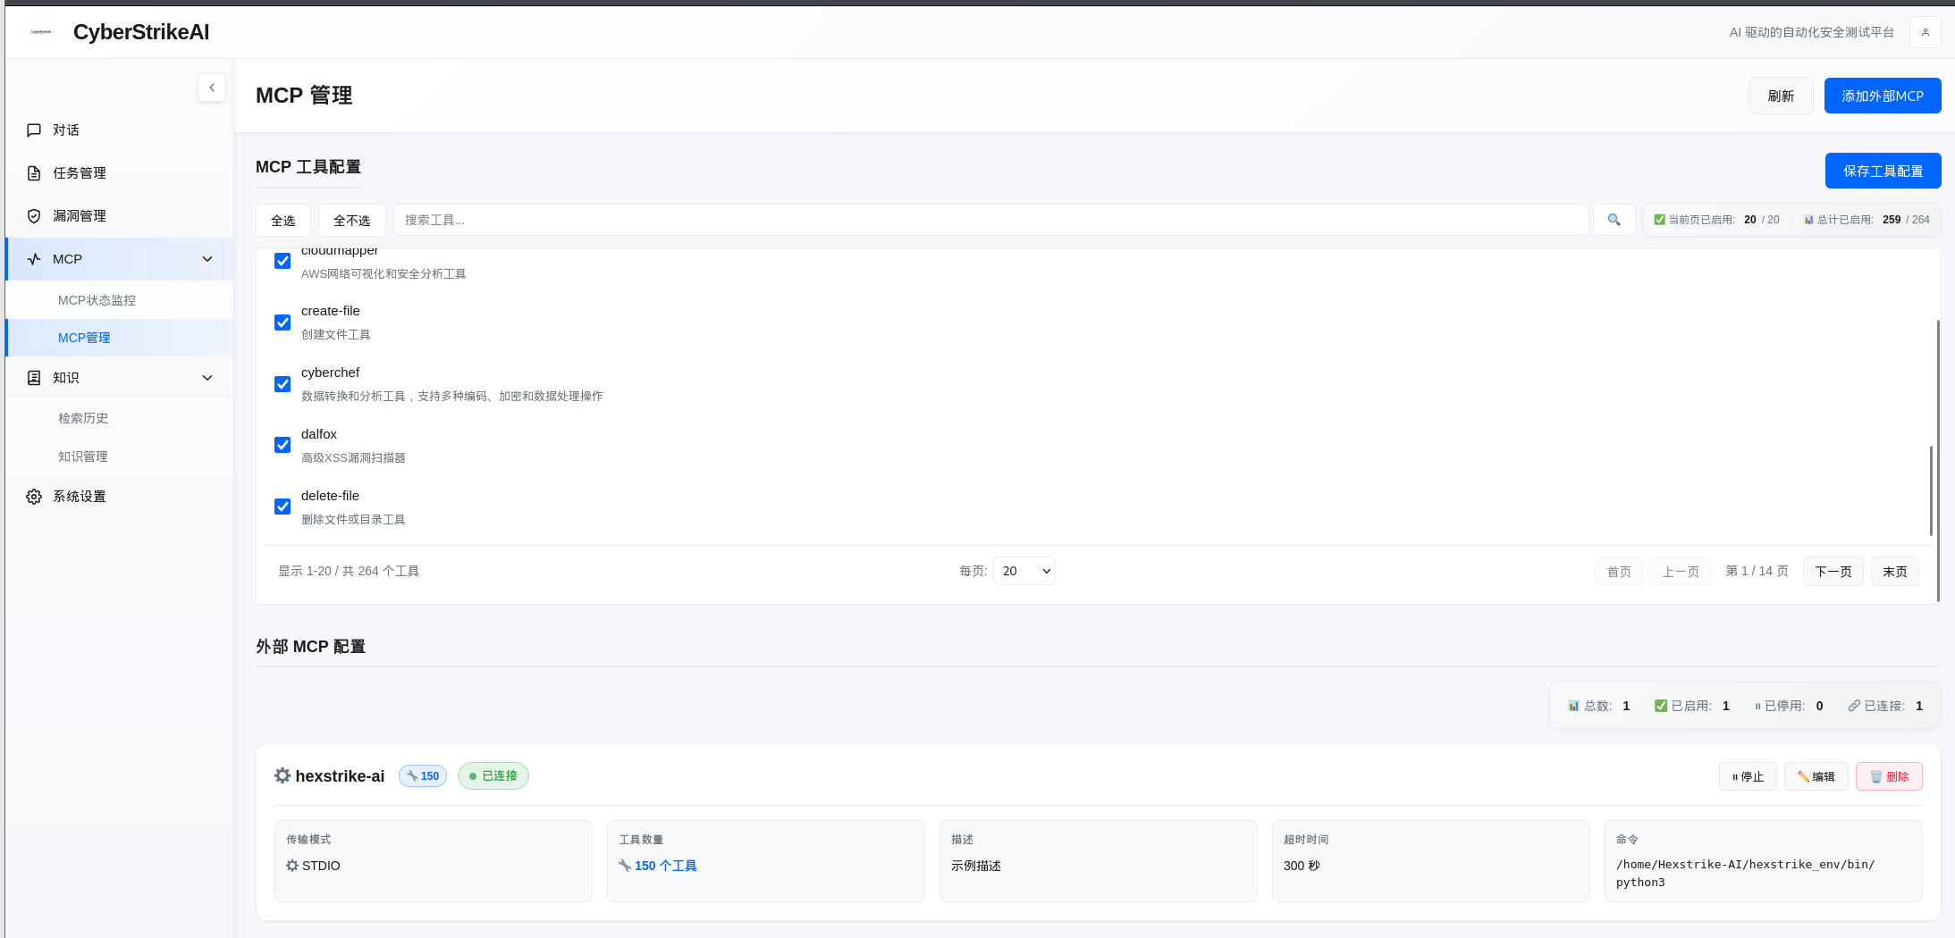Disable the dalfox tool checkbox
Image resolution: width=1955 pixels, height=938 pixels.
click(x=282, y=445)
